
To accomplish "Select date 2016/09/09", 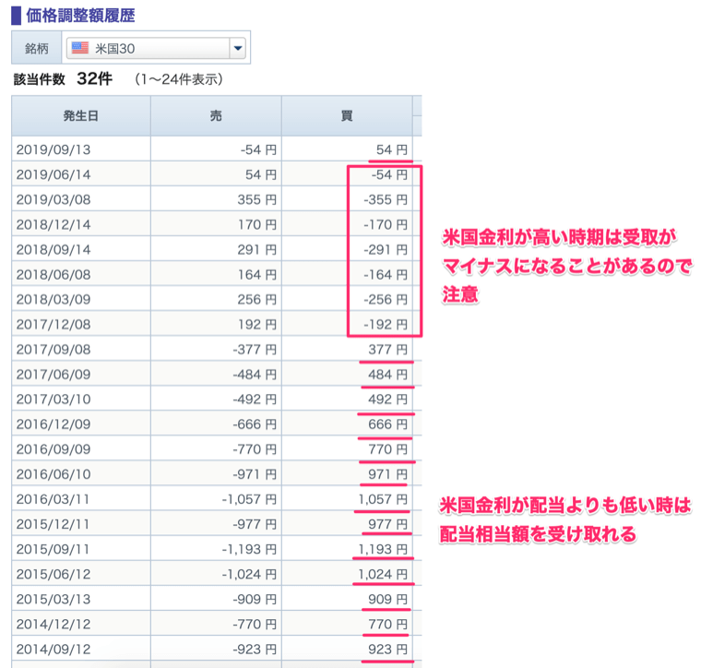I will [x=53, y=449].
